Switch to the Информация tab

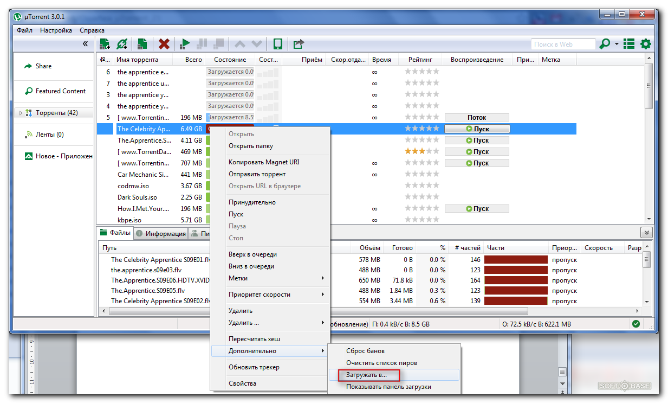click(161, 234)
